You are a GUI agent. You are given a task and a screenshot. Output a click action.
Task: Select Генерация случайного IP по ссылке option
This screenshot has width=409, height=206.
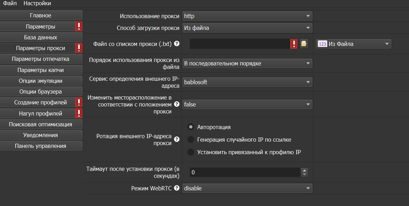pos(191,140)
